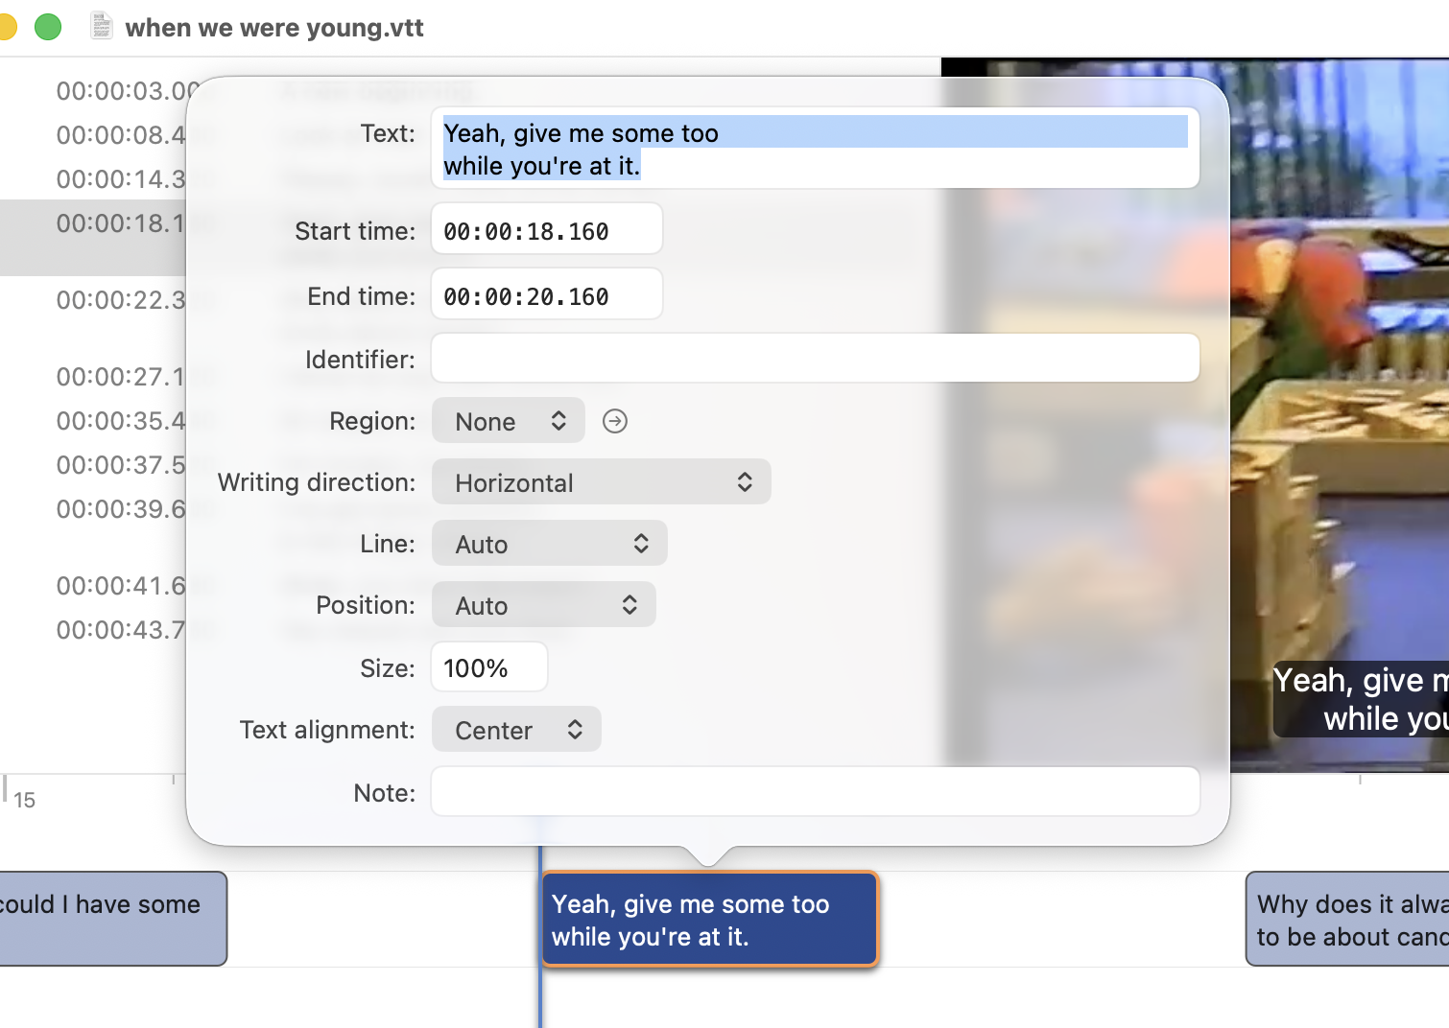1449x1028 pixels.
Task: Click the End time field
Action: click(x=546, y=296)
